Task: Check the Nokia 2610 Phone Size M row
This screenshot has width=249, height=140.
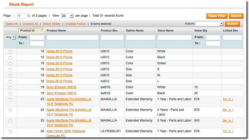Action: tap(10, 76)
